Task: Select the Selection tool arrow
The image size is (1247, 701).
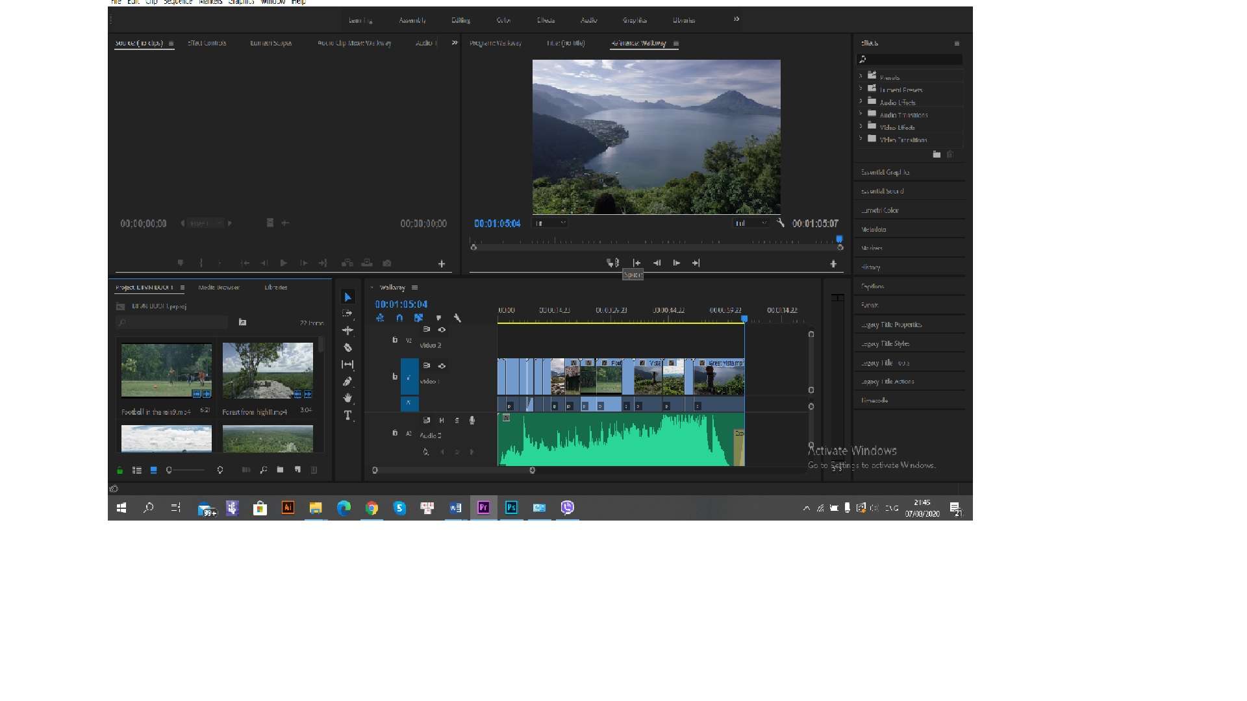Action: pyautogui.click(x=348, y=297)
